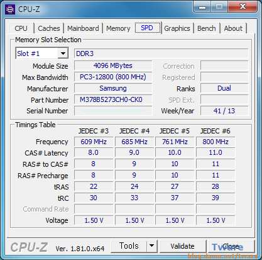
Task: Click the DDR3 memory type field
Action: (161, 54)
